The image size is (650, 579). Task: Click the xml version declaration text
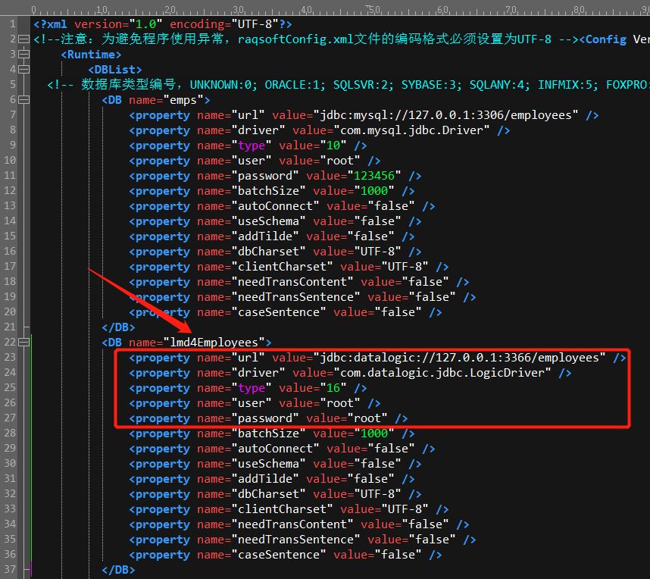(x=162, y=24)
